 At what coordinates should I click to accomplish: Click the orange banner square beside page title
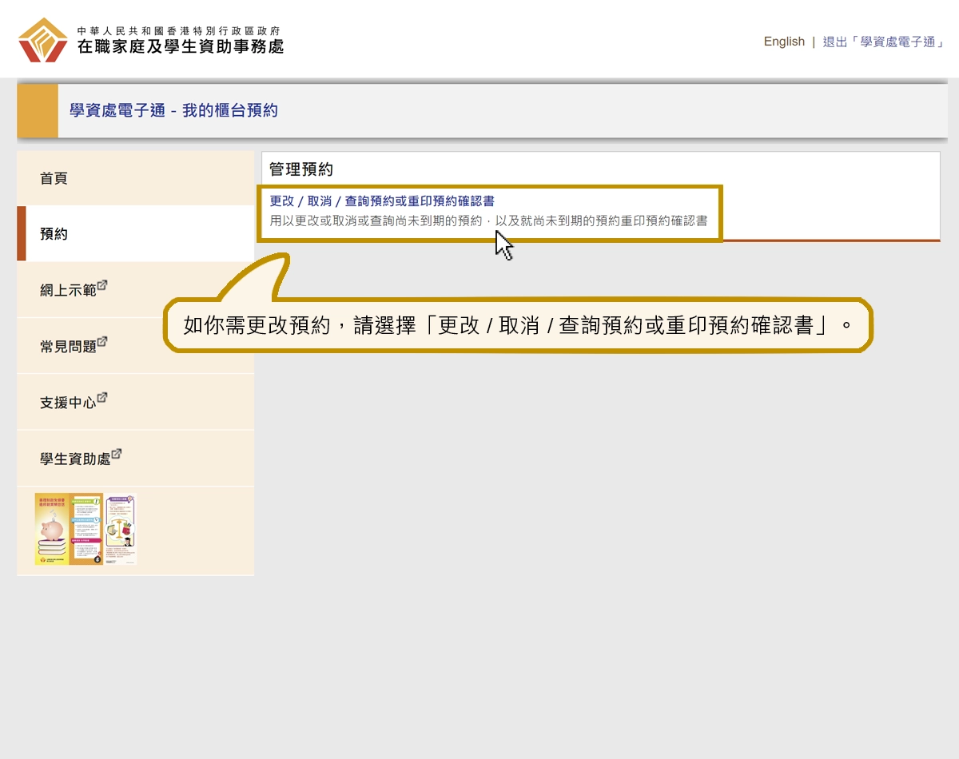click(37, 110)
